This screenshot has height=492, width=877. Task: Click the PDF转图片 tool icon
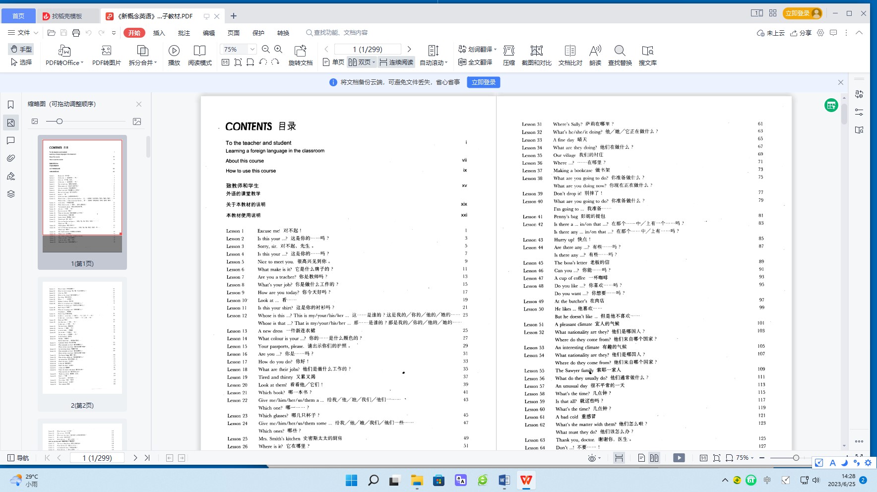click(106, 51)
